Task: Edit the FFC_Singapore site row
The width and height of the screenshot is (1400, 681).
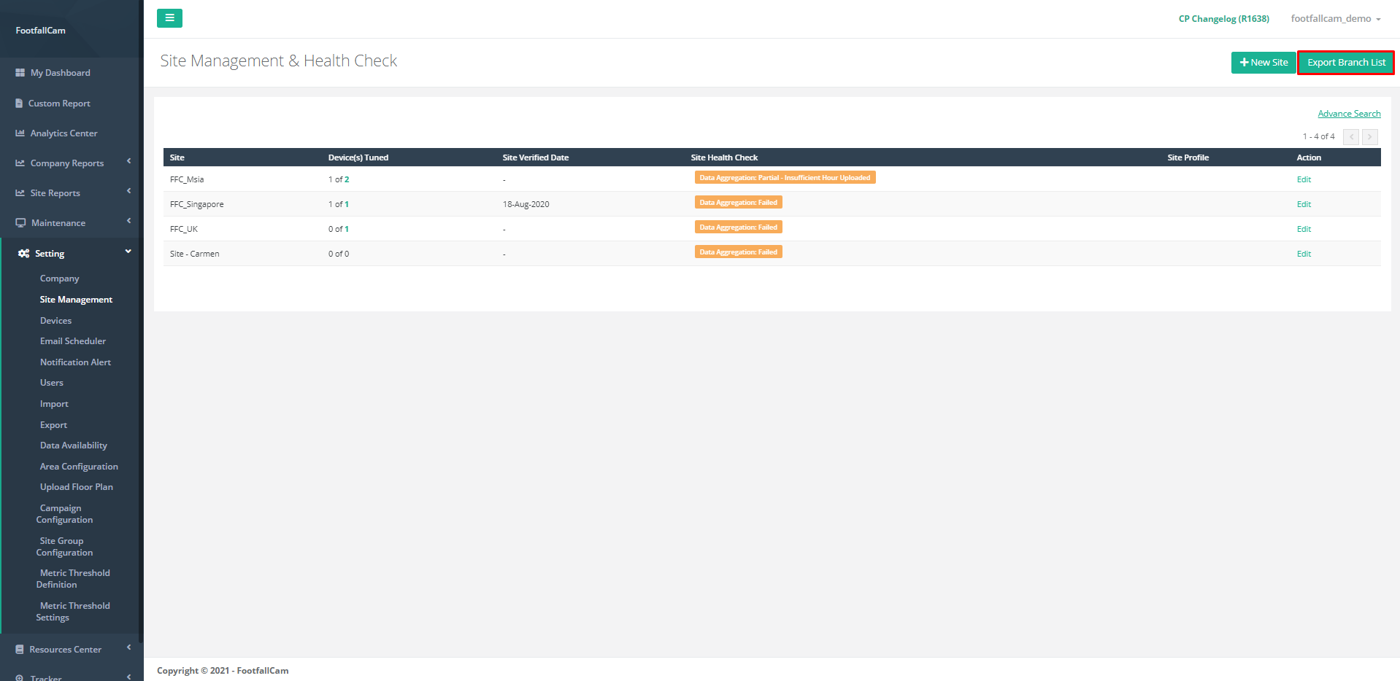Action: click(x=1304, y=204)
